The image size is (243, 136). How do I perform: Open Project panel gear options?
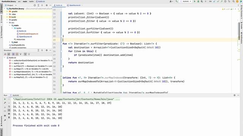(x=46, y=5)
